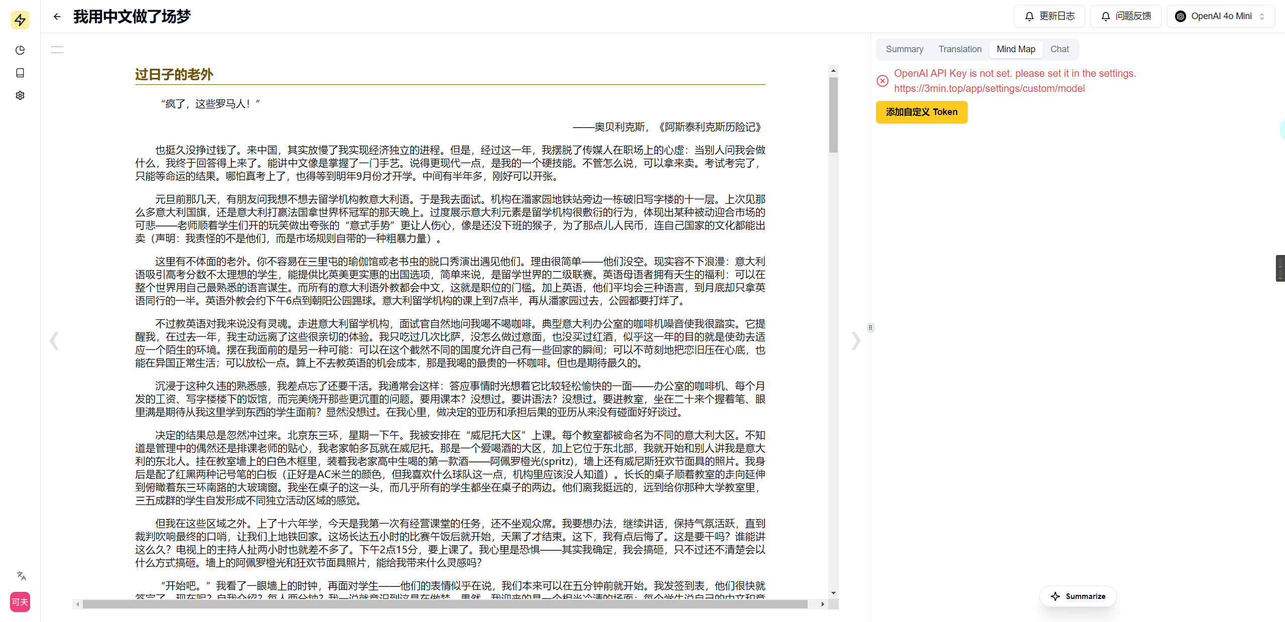
Task: Go to the previous page chevron
Action: click(x=54, y=341)
